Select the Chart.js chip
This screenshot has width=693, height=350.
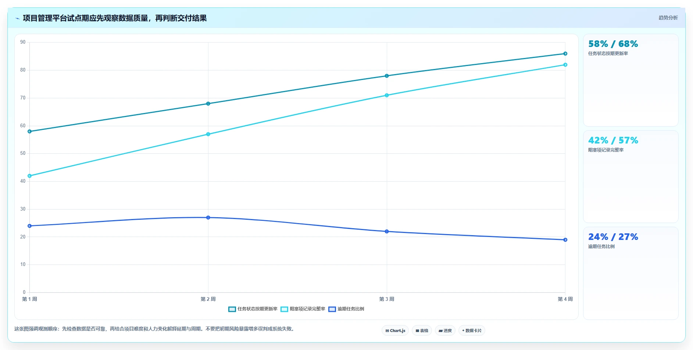click(395, 331)
